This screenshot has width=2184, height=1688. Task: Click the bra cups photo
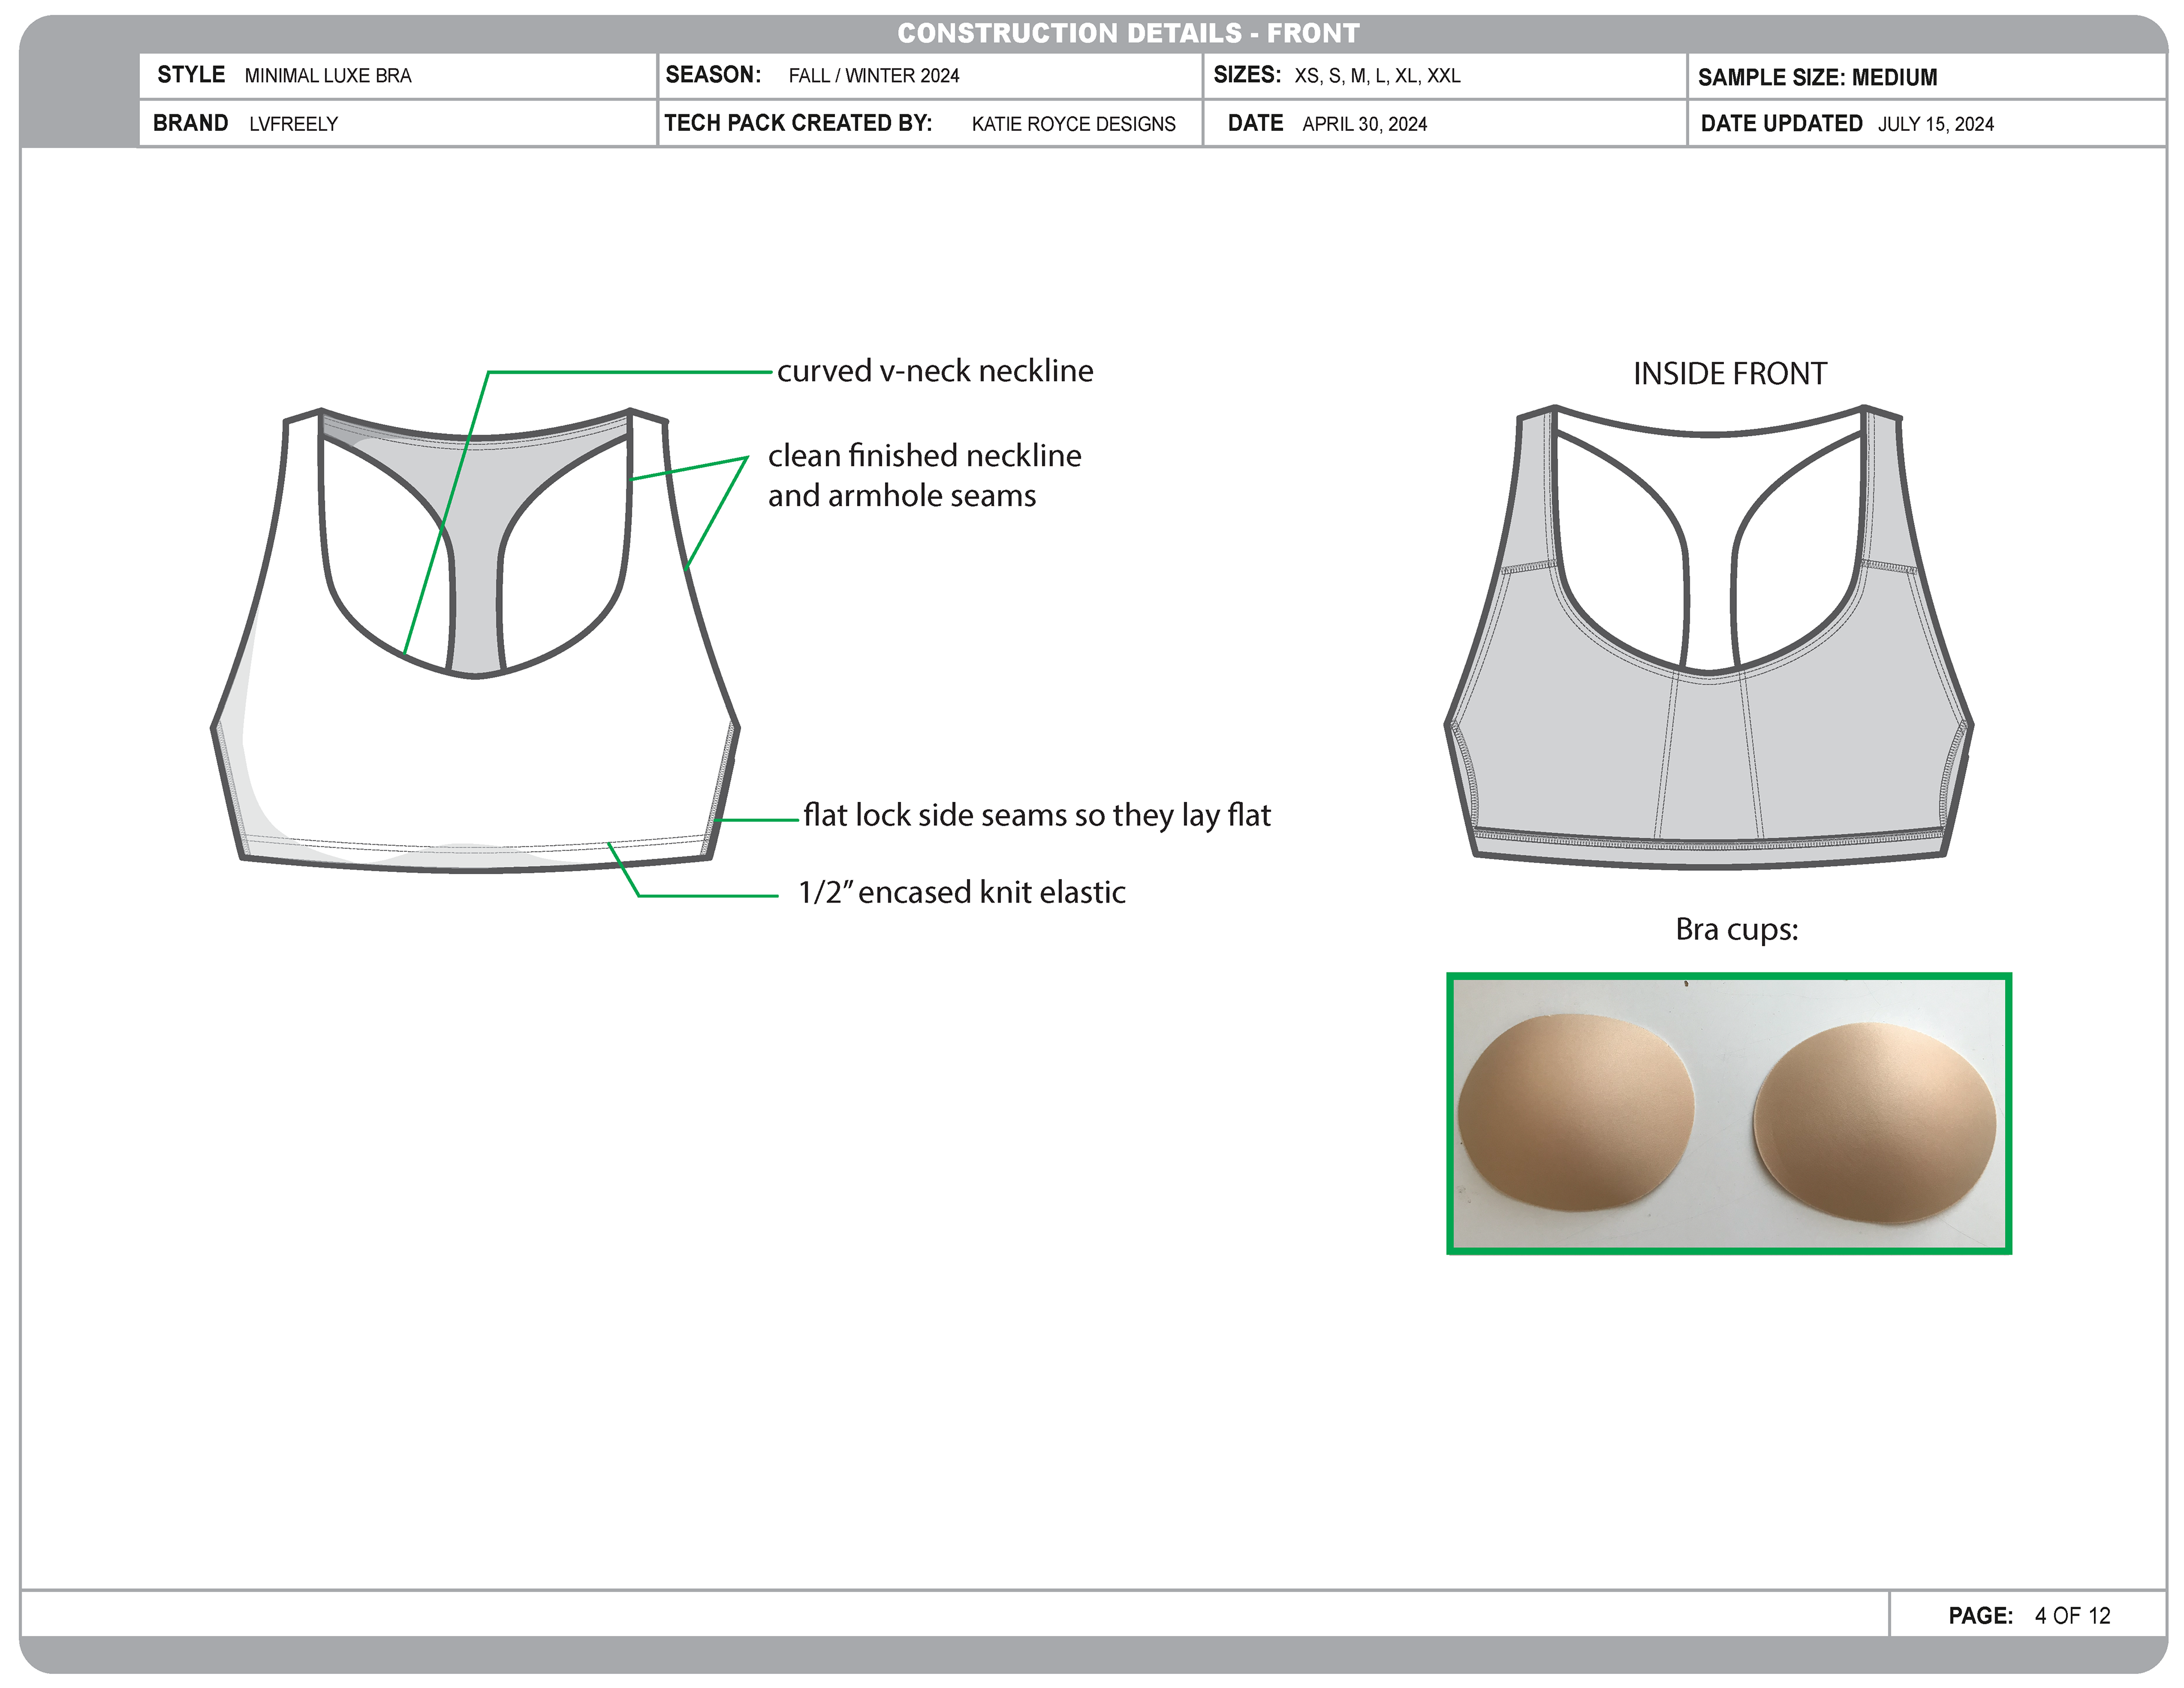[x=1728, y=1113]
